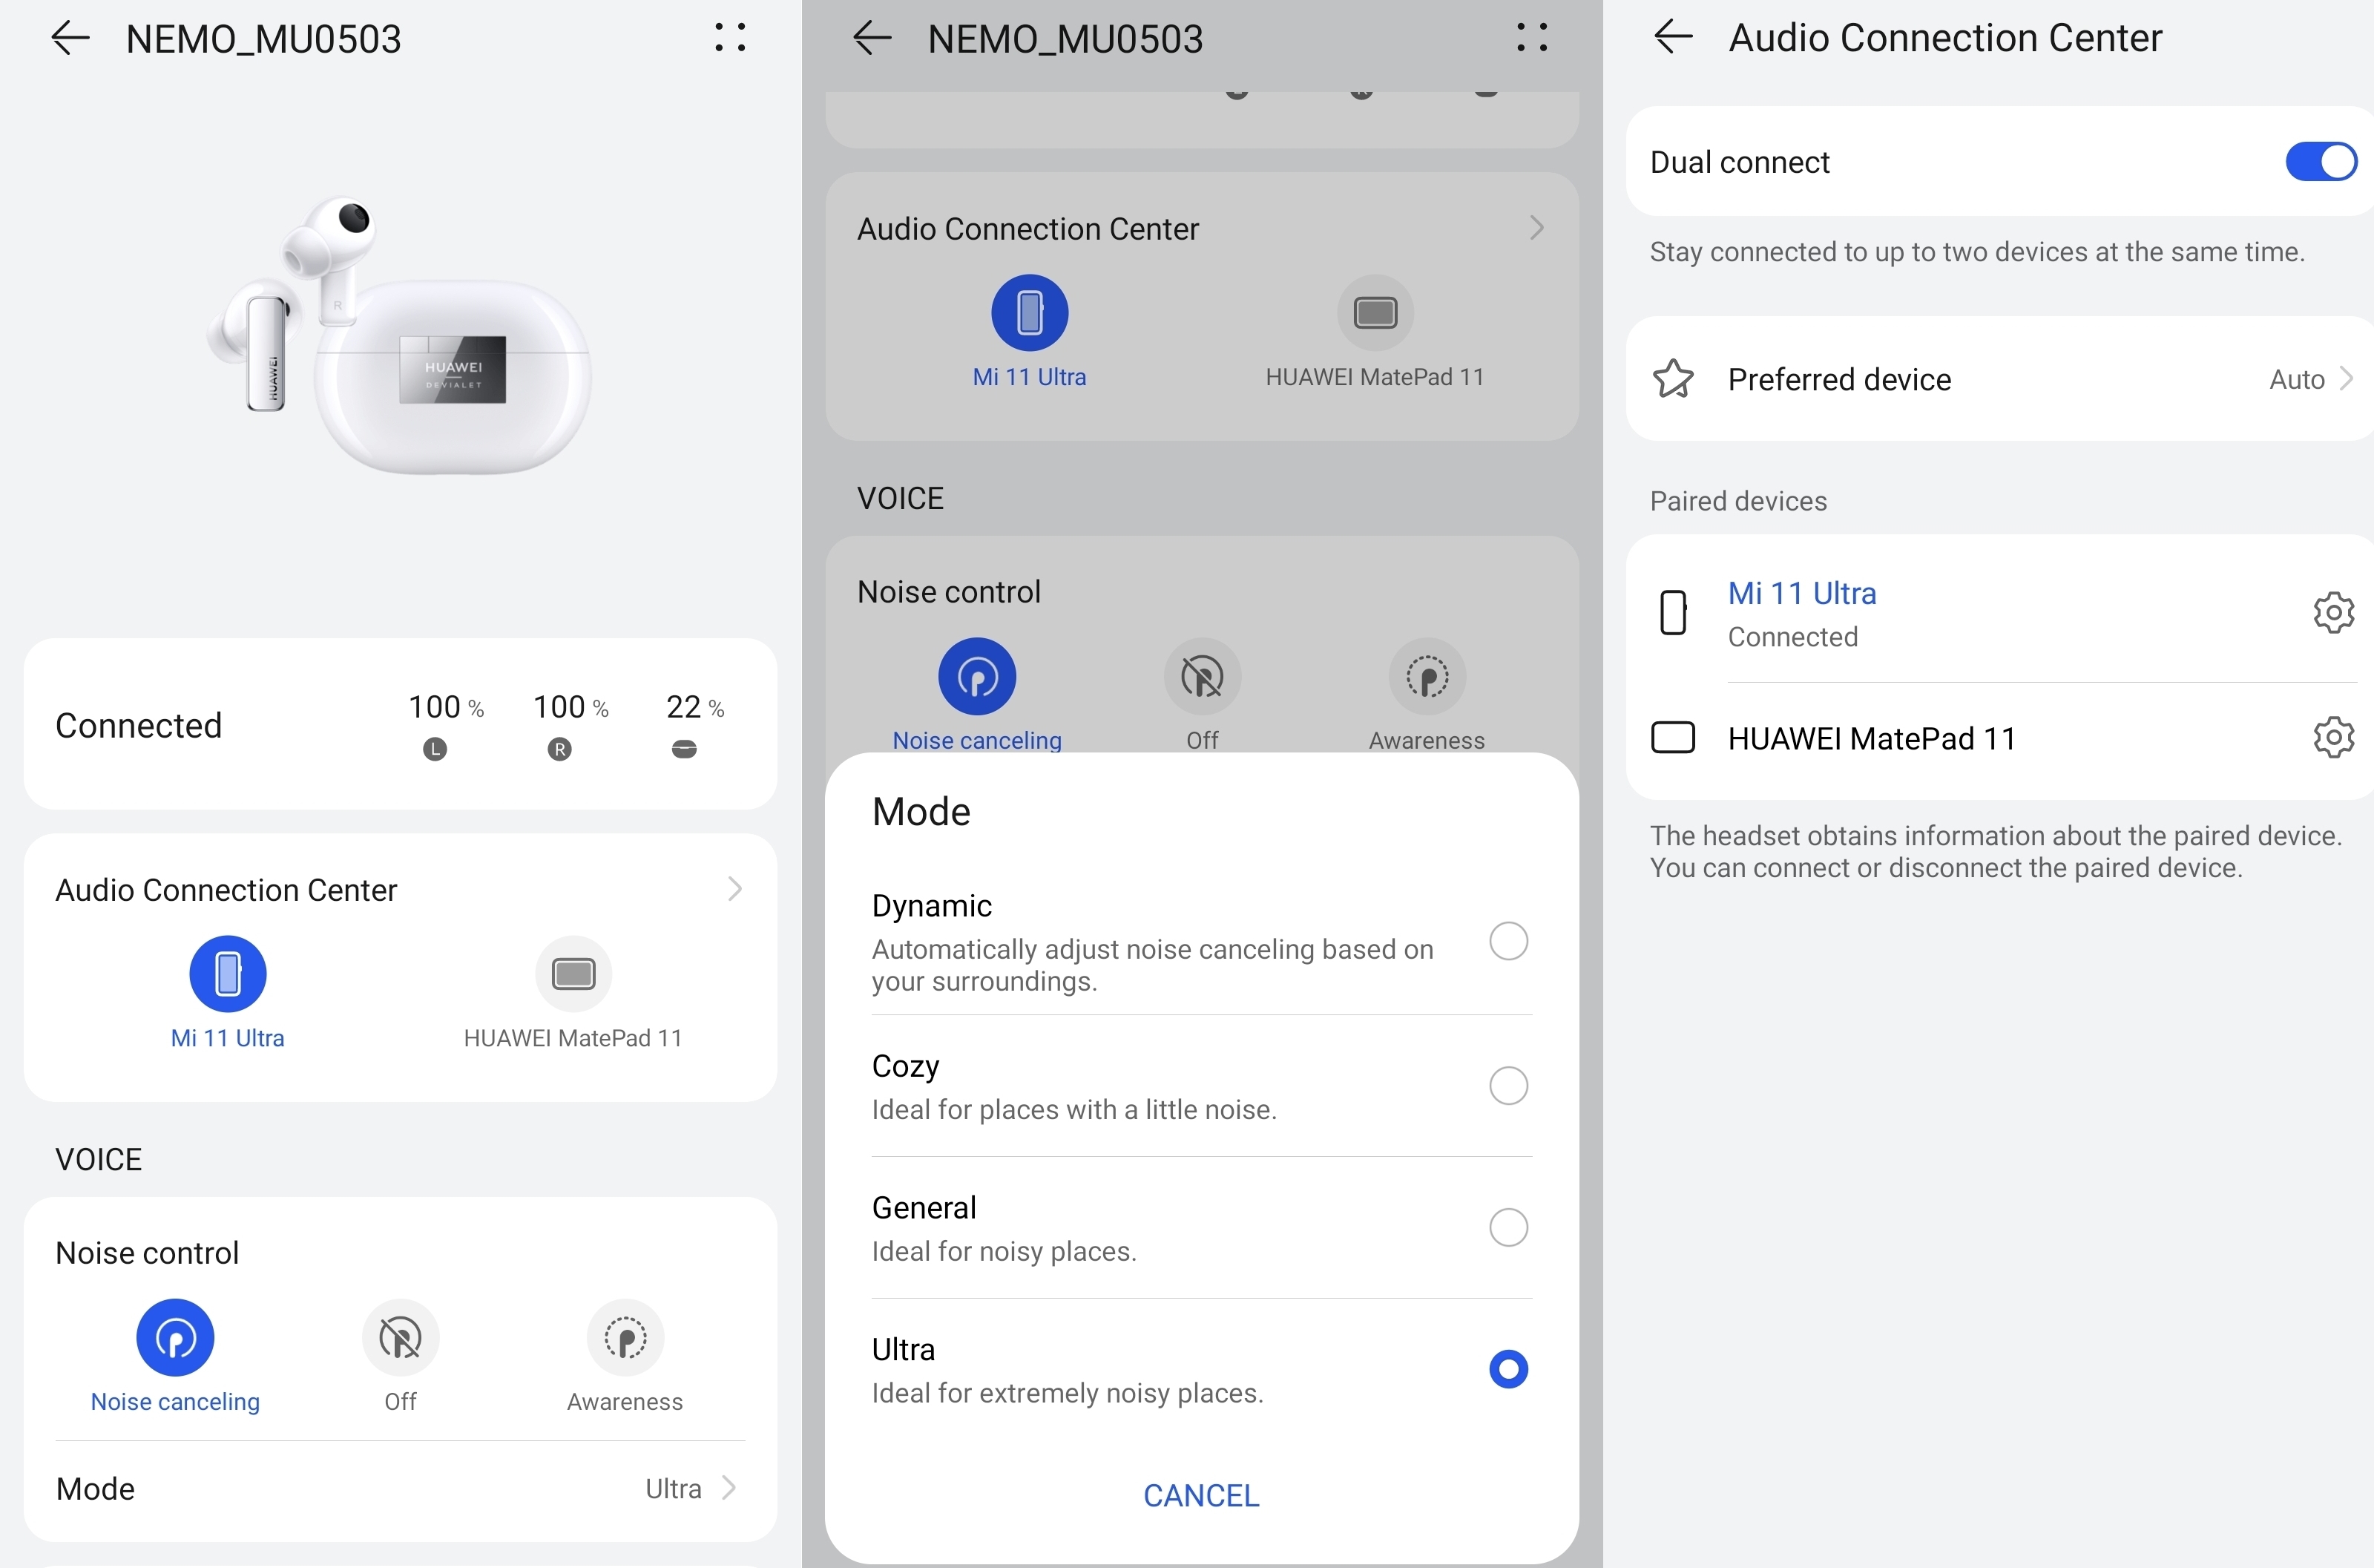Select Awareness mode icon in left panel
The width and height of the screenshot is (2374, 1568).
pyautogui.click(x=625, y=1337)
